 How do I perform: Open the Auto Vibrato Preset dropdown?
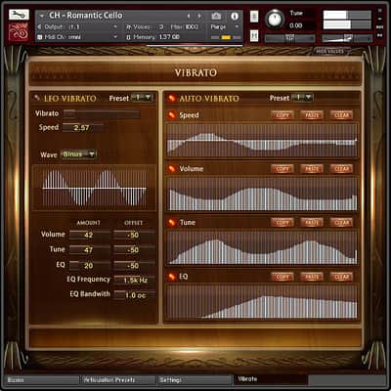[x=302, y=98]
